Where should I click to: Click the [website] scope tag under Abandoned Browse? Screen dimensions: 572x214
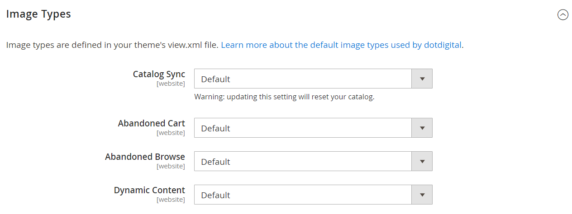tap(171, 166)
